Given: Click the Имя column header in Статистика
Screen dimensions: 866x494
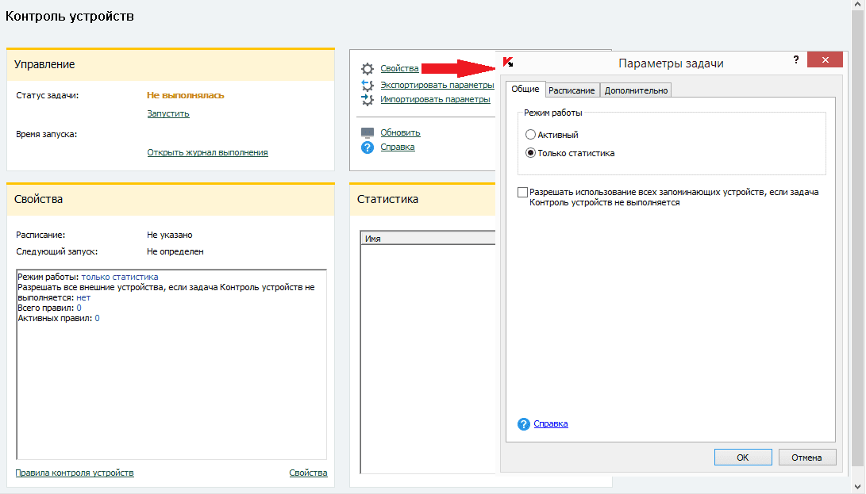Looking at the screenshot, I should point(429,239).
